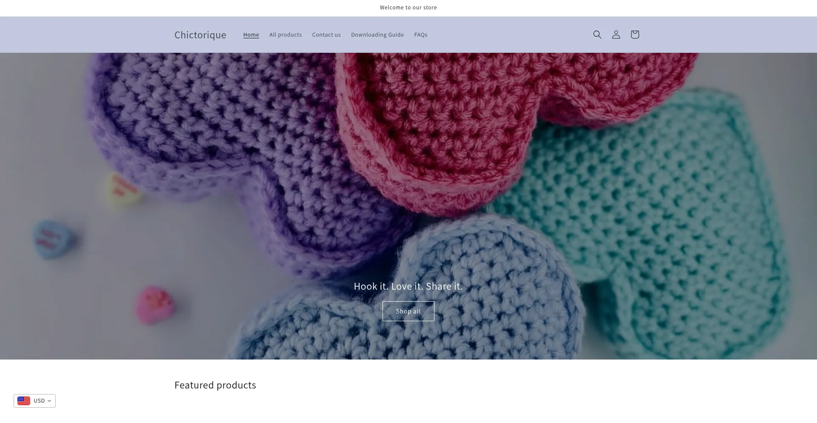This screenshot has width=817, height=423.
Task: Open the search magnifier icon
Action: click(597, 35)
